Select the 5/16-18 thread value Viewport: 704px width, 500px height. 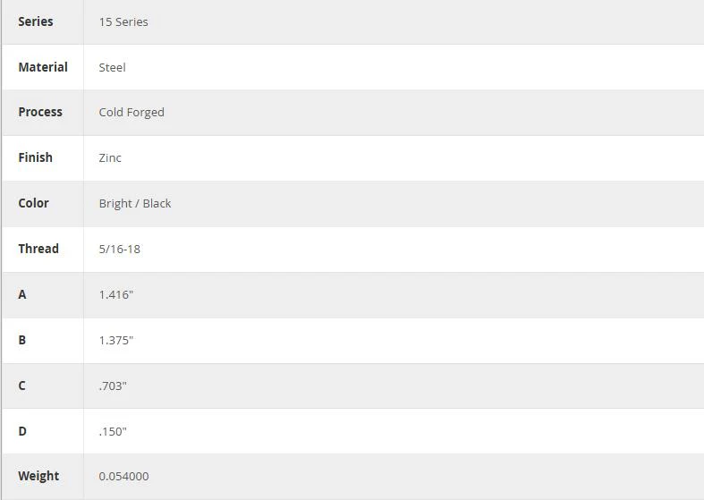pyautogui.click(x=120, y=249)
